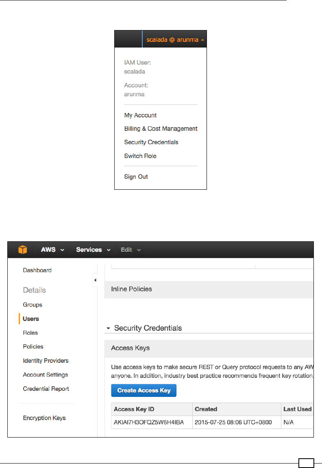Image resolution: width=322 pixels, height=468 pixels.
Task: Sign Out of the AWS console
Action: click(x=136, y=177)
